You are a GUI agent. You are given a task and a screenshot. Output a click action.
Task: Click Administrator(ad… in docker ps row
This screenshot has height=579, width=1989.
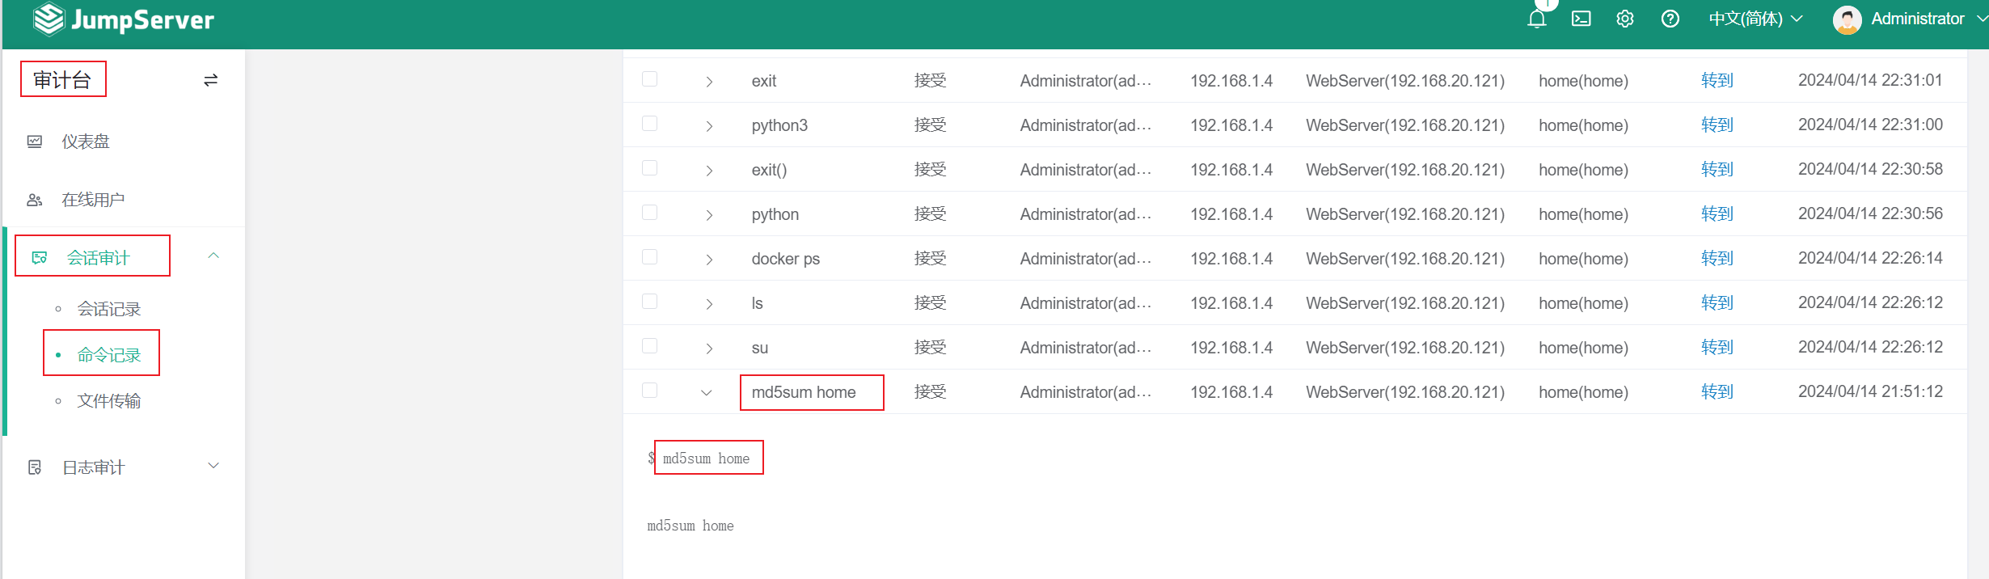pos(1086,259)
